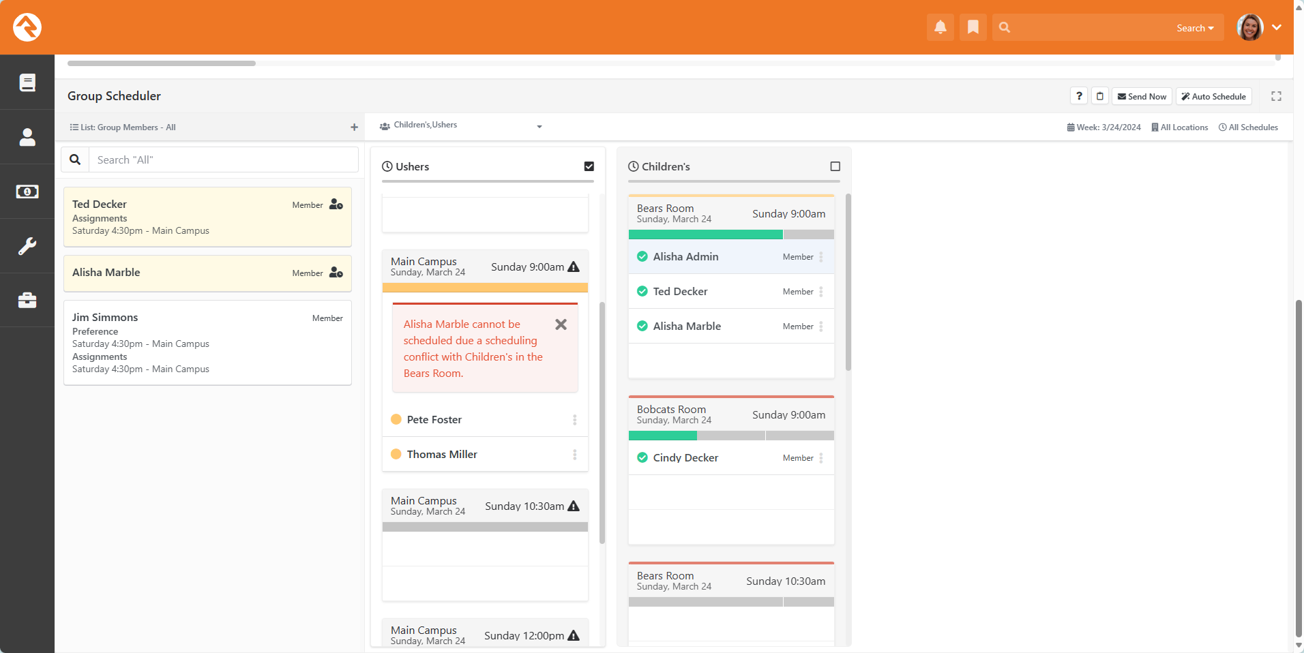Open the Finance sidebar icon
The image size is (1304, 653).
pyautogui.click(x=27, y=192)
